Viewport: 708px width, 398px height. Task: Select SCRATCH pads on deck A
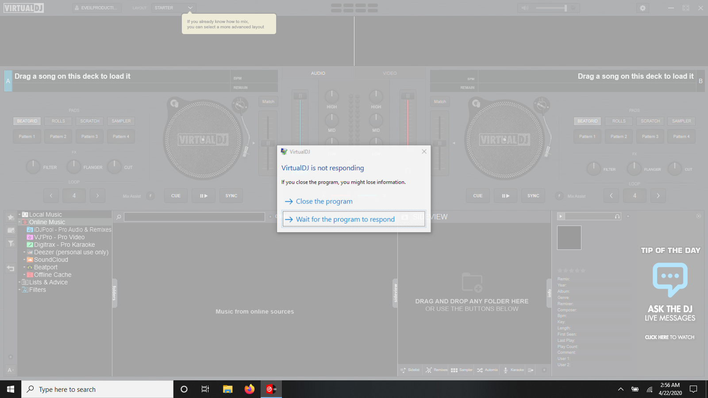point(90,121)
